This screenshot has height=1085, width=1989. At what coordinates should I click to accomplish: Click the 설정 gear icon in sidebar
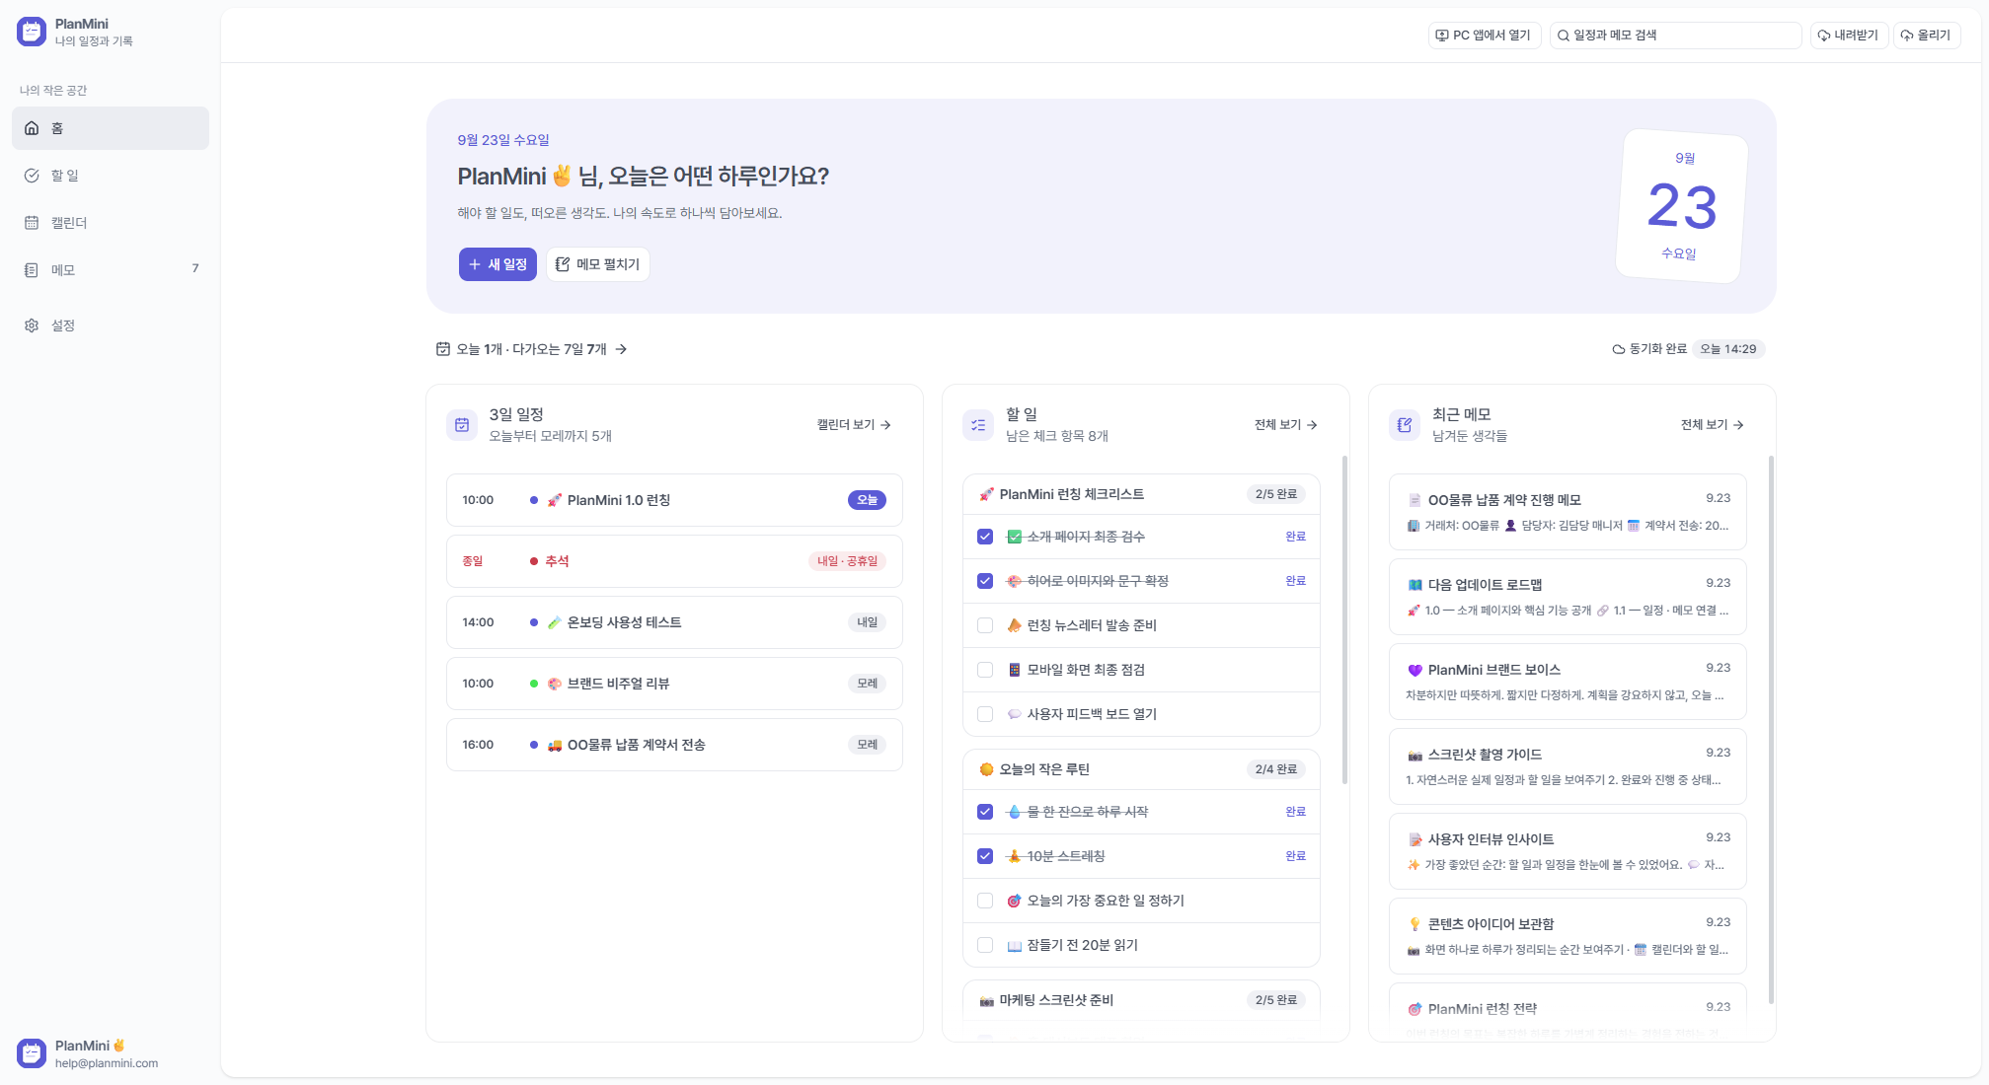click(32, 325)
